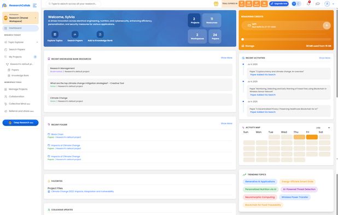
Task: Go to Search Papers in the sidebar
Action: [17, 50]
